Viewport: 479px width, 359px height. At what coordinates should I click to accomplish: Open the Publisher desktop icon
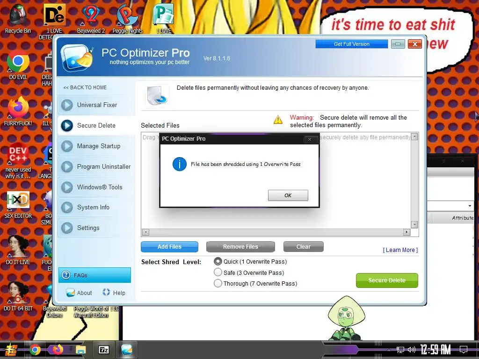point(164,19)
